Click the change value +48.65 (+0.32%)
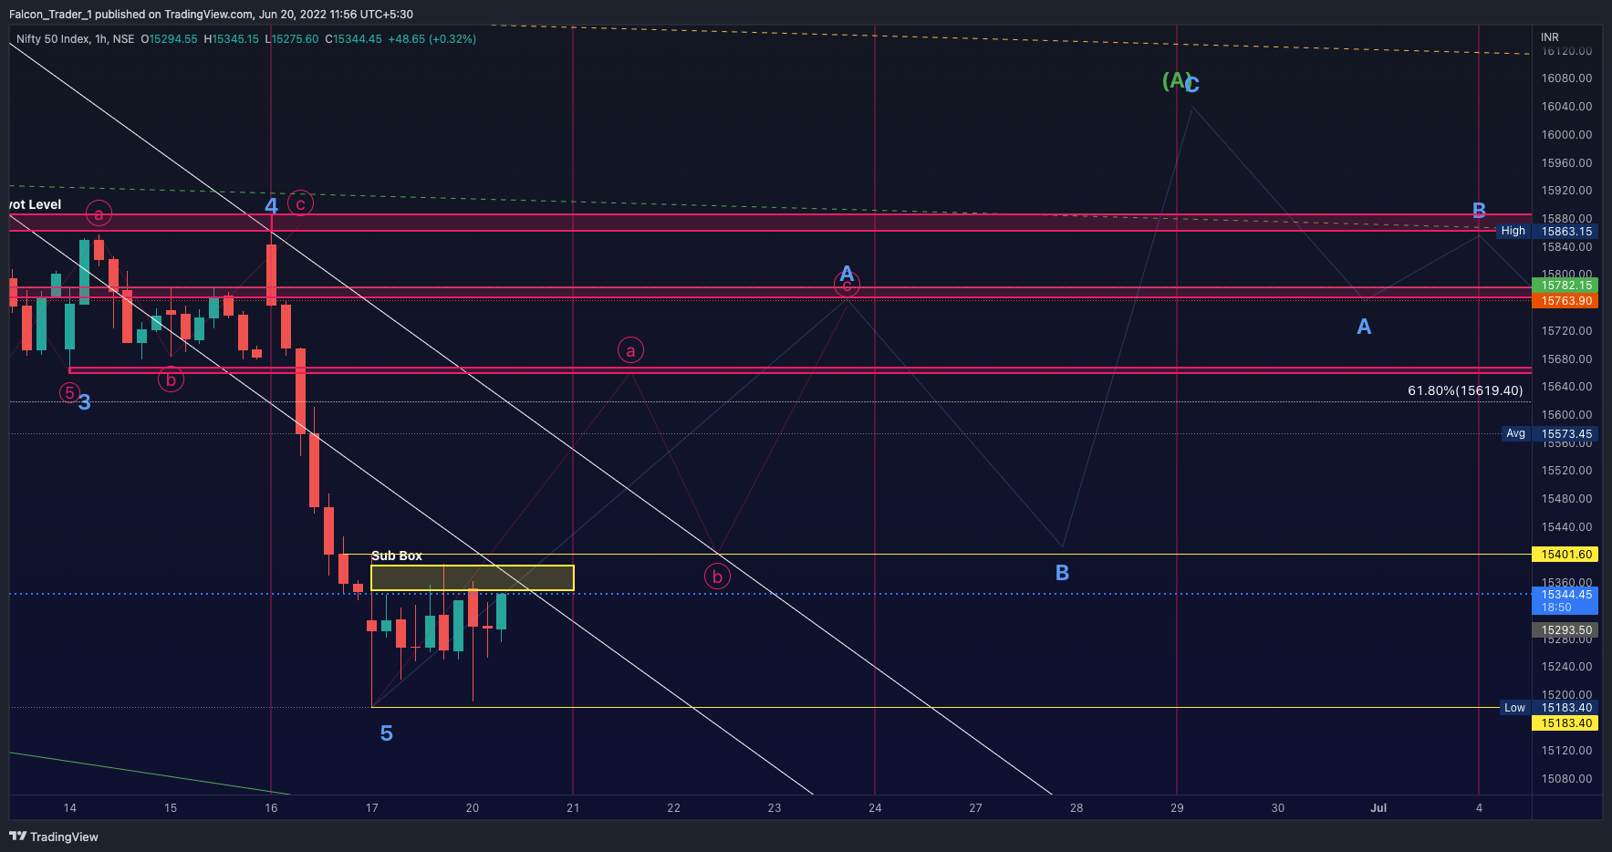 point(432,39)
